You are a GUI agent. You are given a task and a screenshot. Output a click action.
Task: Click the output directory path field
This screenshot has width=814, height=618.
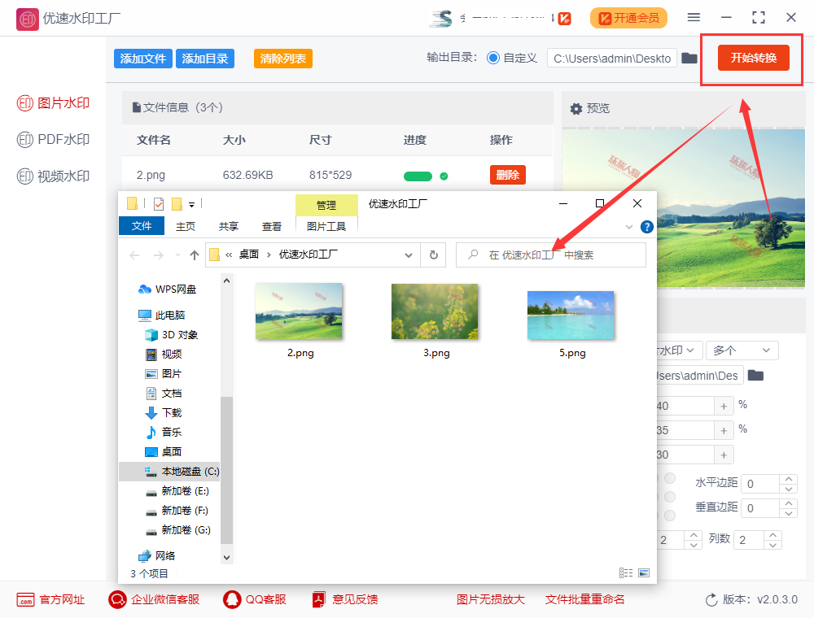(x=611, y=59)
